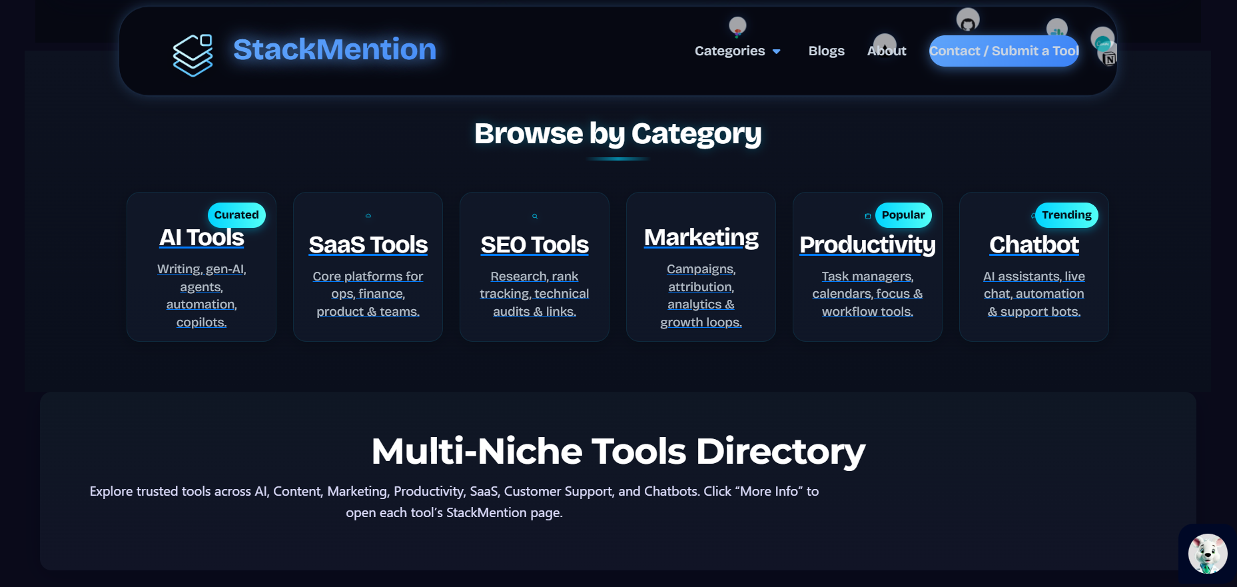Click the StackMention stacked-layers logo icon
The image size is (1237, 587).
(193, 55)
